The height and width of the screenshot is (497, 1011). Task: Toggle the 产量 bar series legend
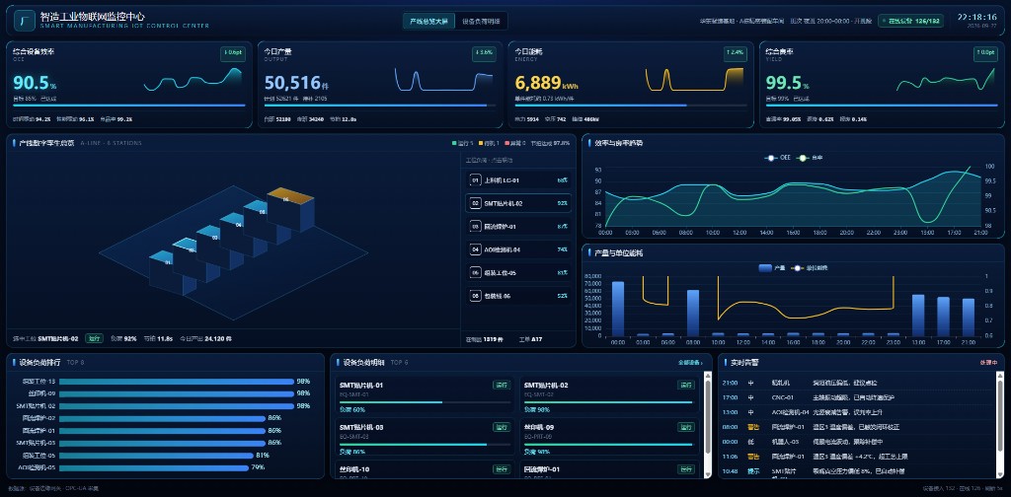(x=772, y=268)
